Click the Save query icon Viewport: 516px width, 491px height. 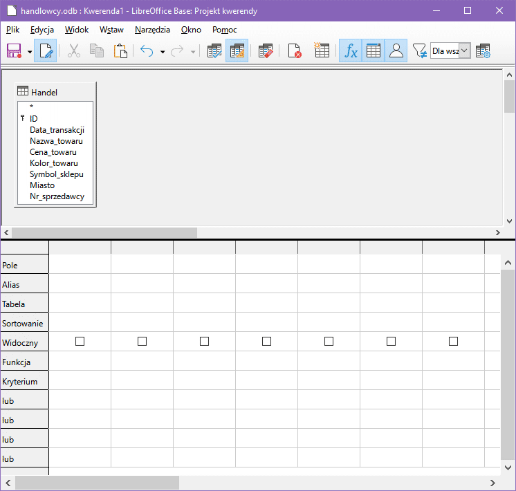(14, 51)
